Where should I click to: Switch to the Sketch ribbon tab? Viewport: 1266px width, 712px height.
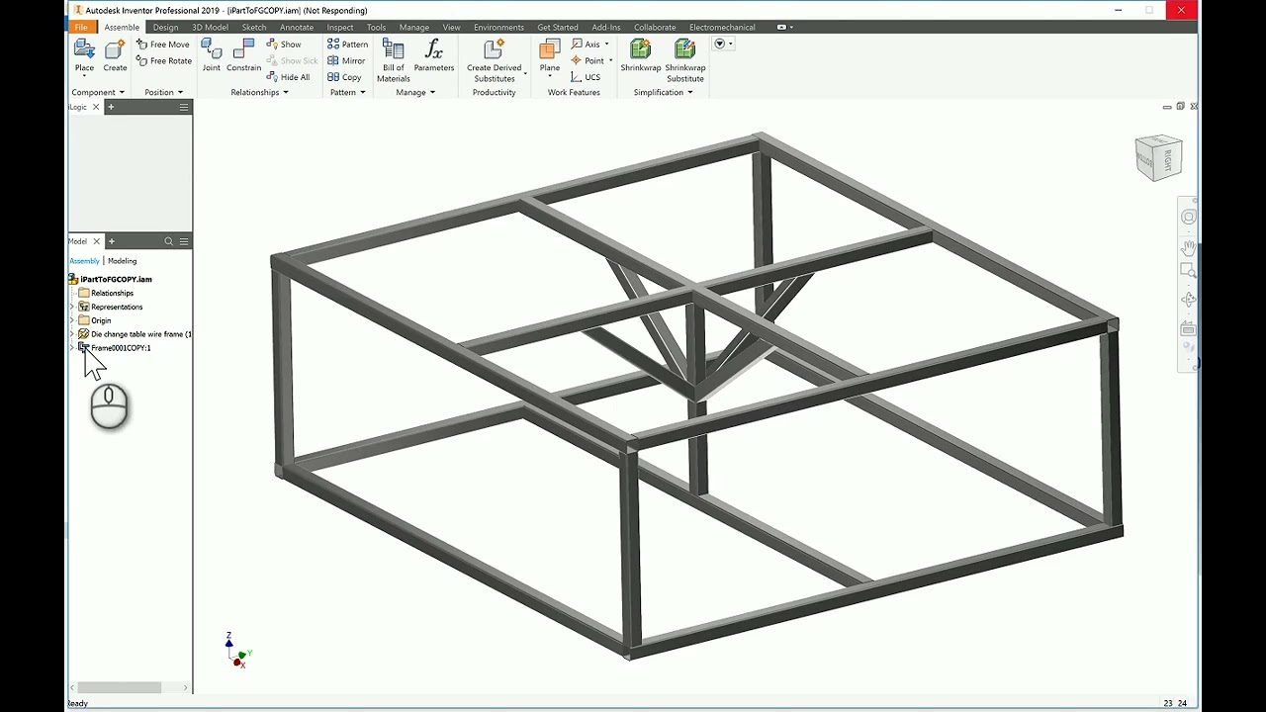[x=254, y=27]
